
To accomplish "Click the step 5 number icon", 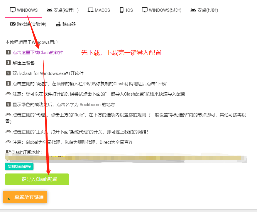I will click(8, 84).
